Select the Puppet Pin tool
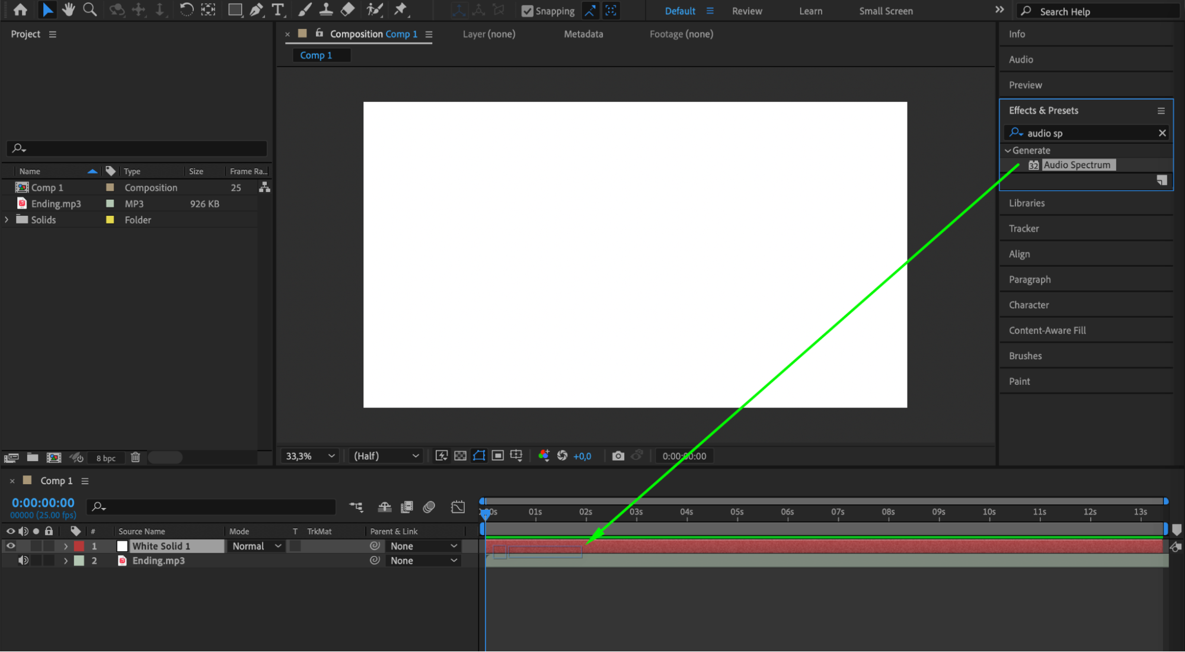The height and width of the screenshot is (652, 1185). point(401,10)
